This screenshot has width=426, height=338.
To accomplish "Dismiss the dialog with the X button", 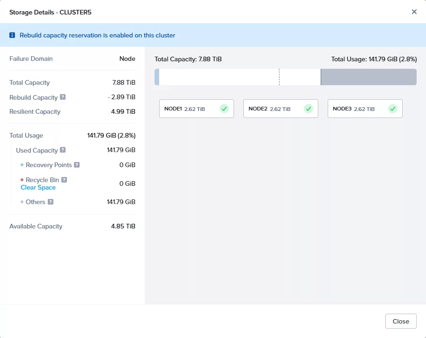I will (x=414, y=12).
